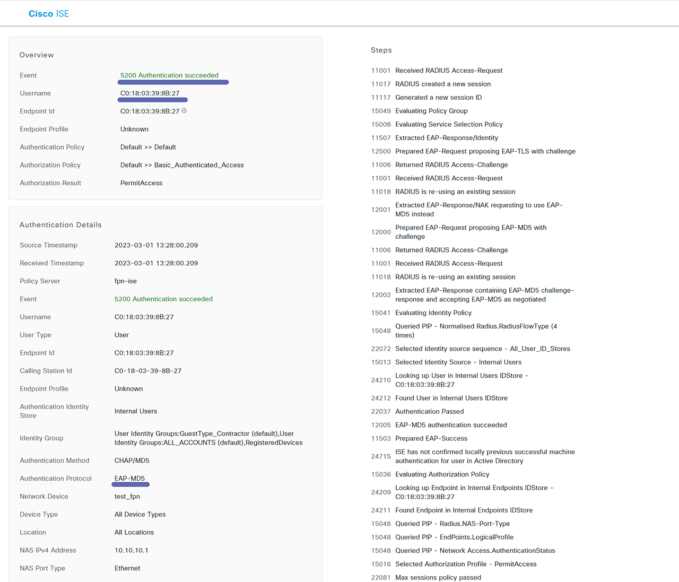This screenshot has height=582, width=679.
Task: Click step 11017 'RADIUS created a new session'
Action: (431, 84)
